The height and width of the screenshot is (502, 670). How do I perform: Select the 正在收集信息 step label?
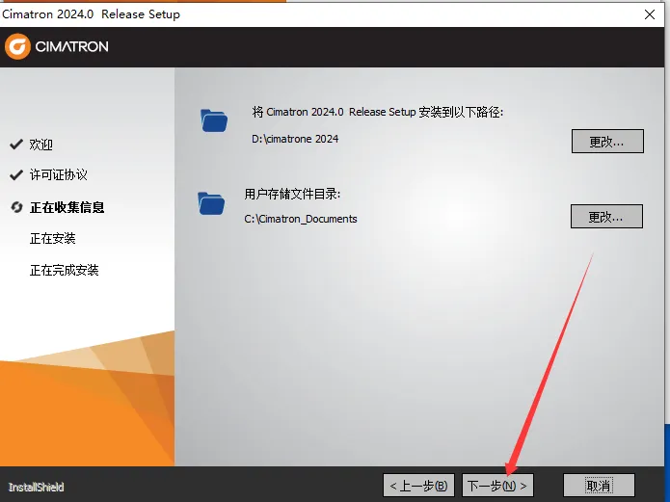tap(67, 207)
